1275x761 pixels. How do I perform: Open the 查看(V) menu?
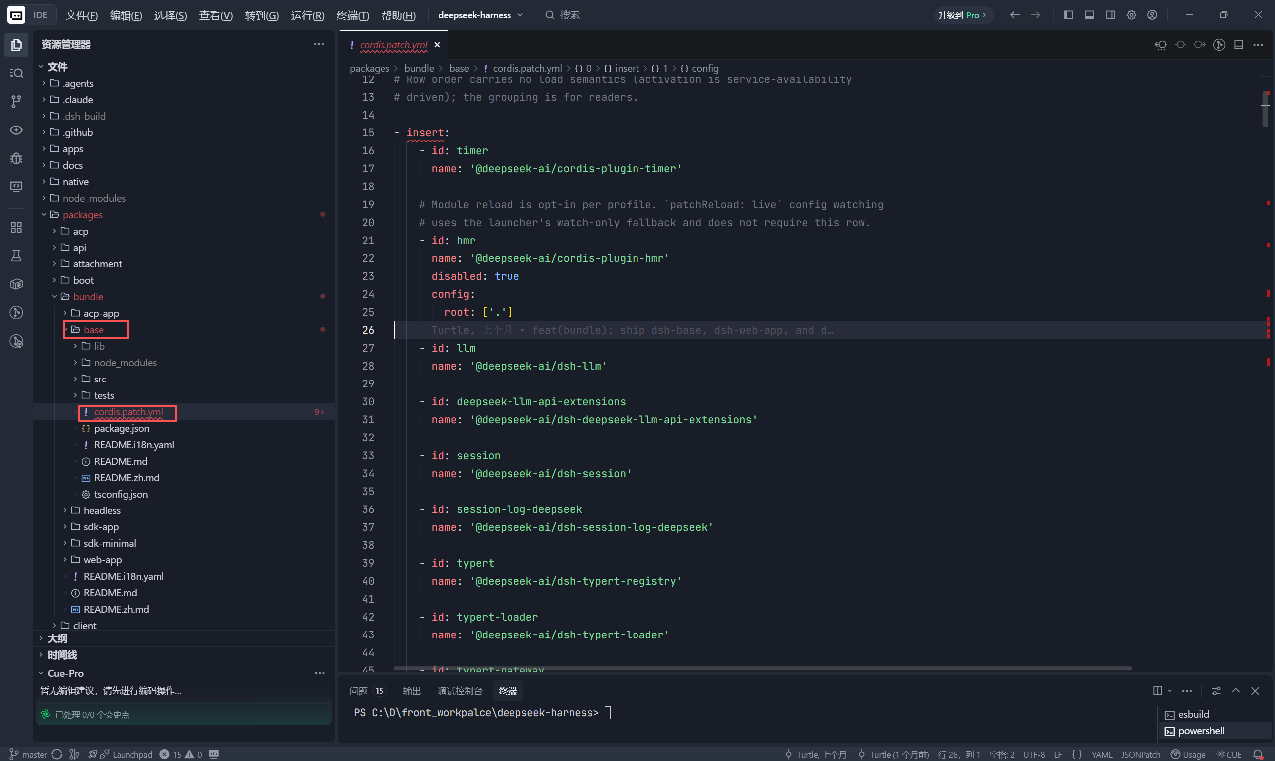click(215, 15)
